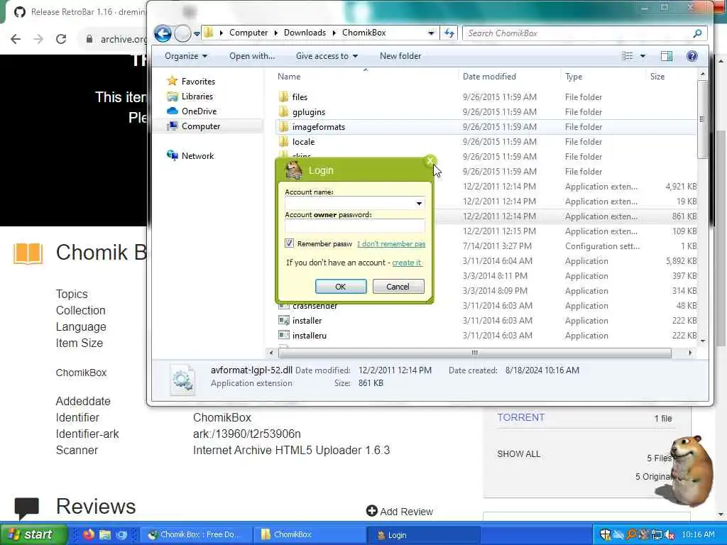
Task: Change view using the view icon
Action: coord(628,56)
